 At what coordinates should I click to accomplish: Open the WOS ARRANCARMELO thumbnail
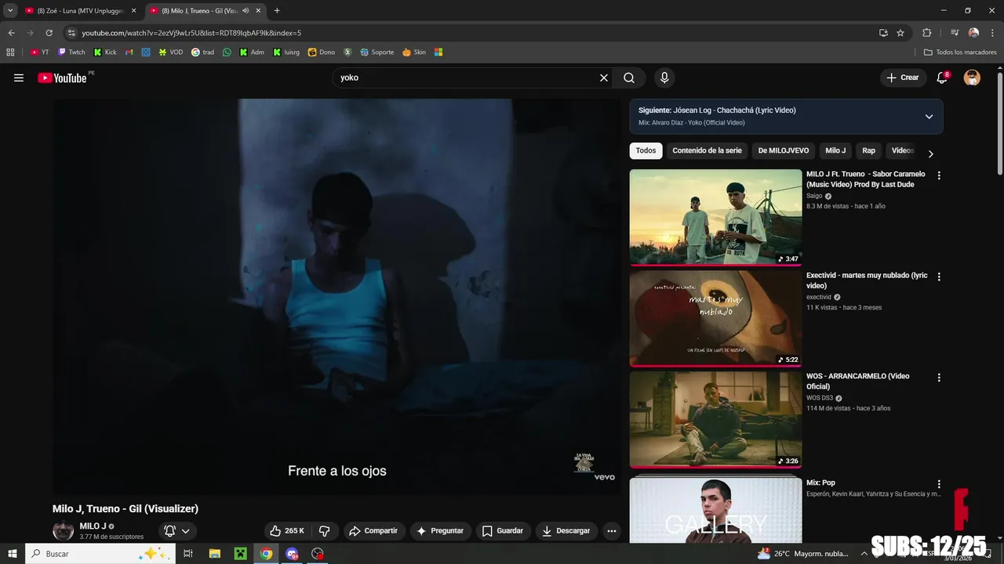[x=715, y=419]
